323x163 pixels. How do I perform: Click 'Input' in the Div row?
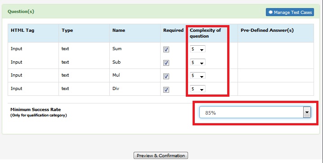click(17, 89)
